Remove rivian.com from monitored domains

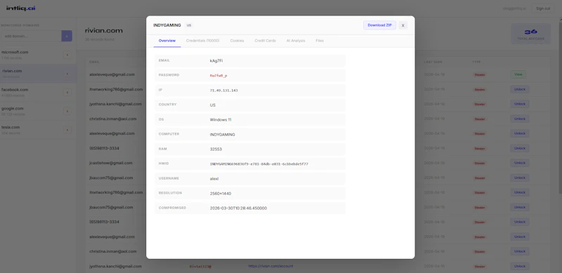tap(67, 74)
